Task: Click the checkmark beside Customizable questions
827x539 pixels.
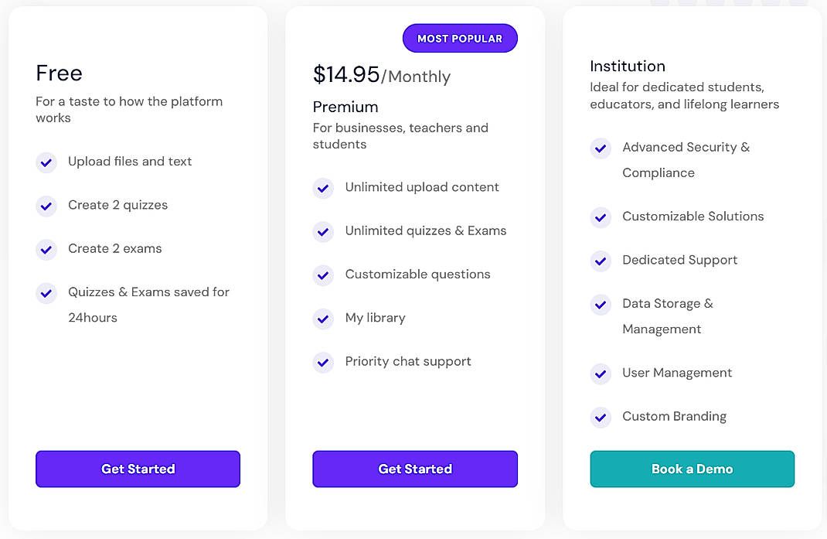Action: 323,275
